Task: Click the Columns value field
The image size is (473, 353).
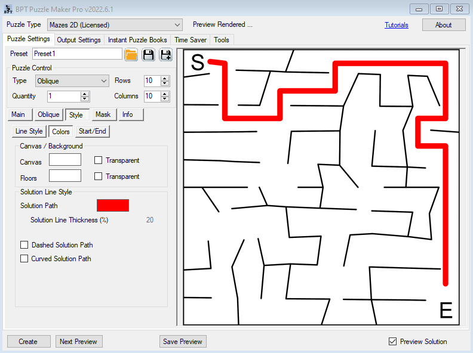Action: [x=152, y=97]
